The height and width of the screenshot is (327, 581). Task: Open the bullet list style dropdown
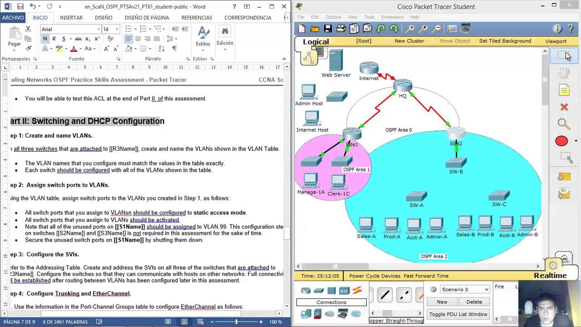(136, 29)
